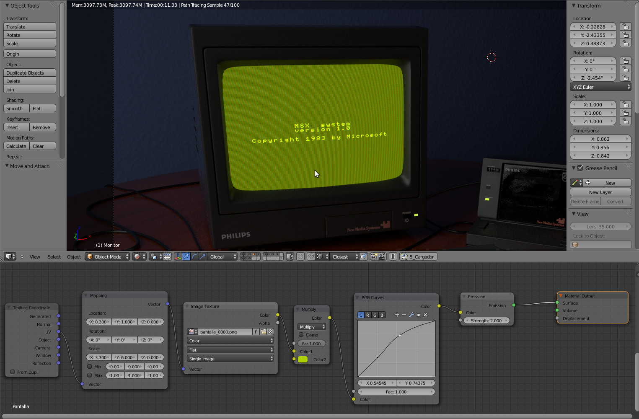Unlink the pantalla_0000.png image

[270, 331]
